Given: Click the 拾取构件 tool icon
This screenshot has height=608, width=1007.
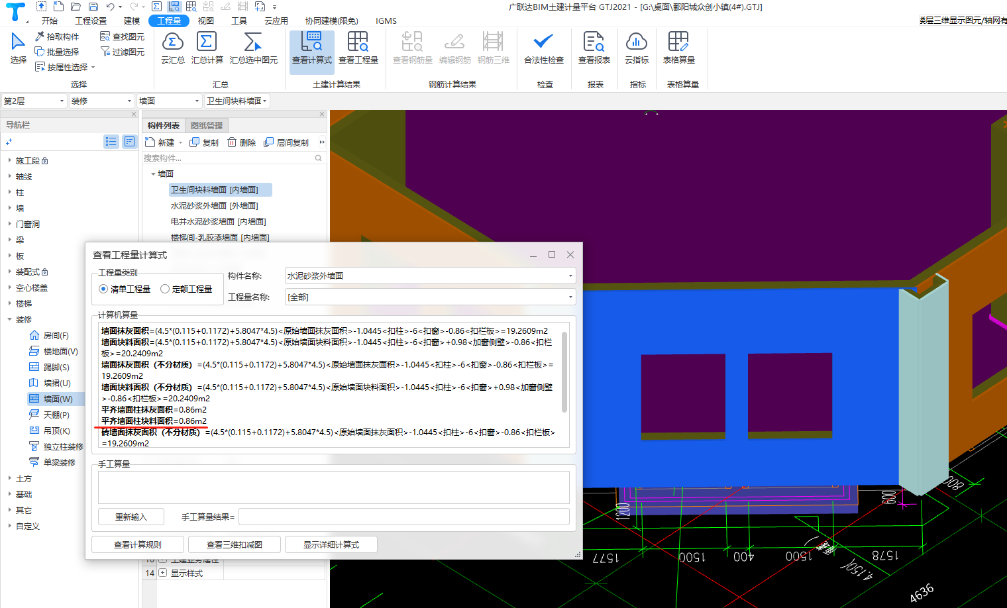Looking at the screenshot, I should point(40,36).
